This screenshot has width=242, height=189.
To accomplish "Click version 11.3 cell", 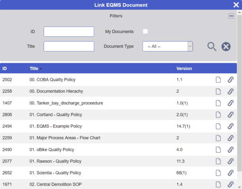I will tap(180, 161).
